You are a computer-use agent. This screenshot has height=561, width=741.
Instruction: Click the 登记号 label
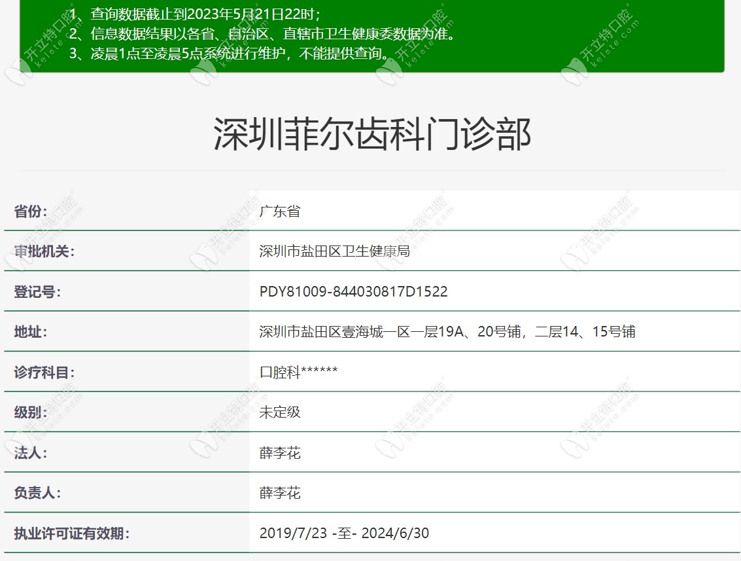37,291
